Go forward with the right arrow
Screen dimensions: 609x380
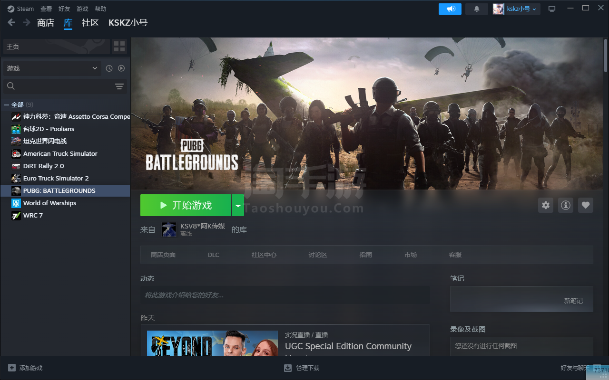[x=27, y=22]
